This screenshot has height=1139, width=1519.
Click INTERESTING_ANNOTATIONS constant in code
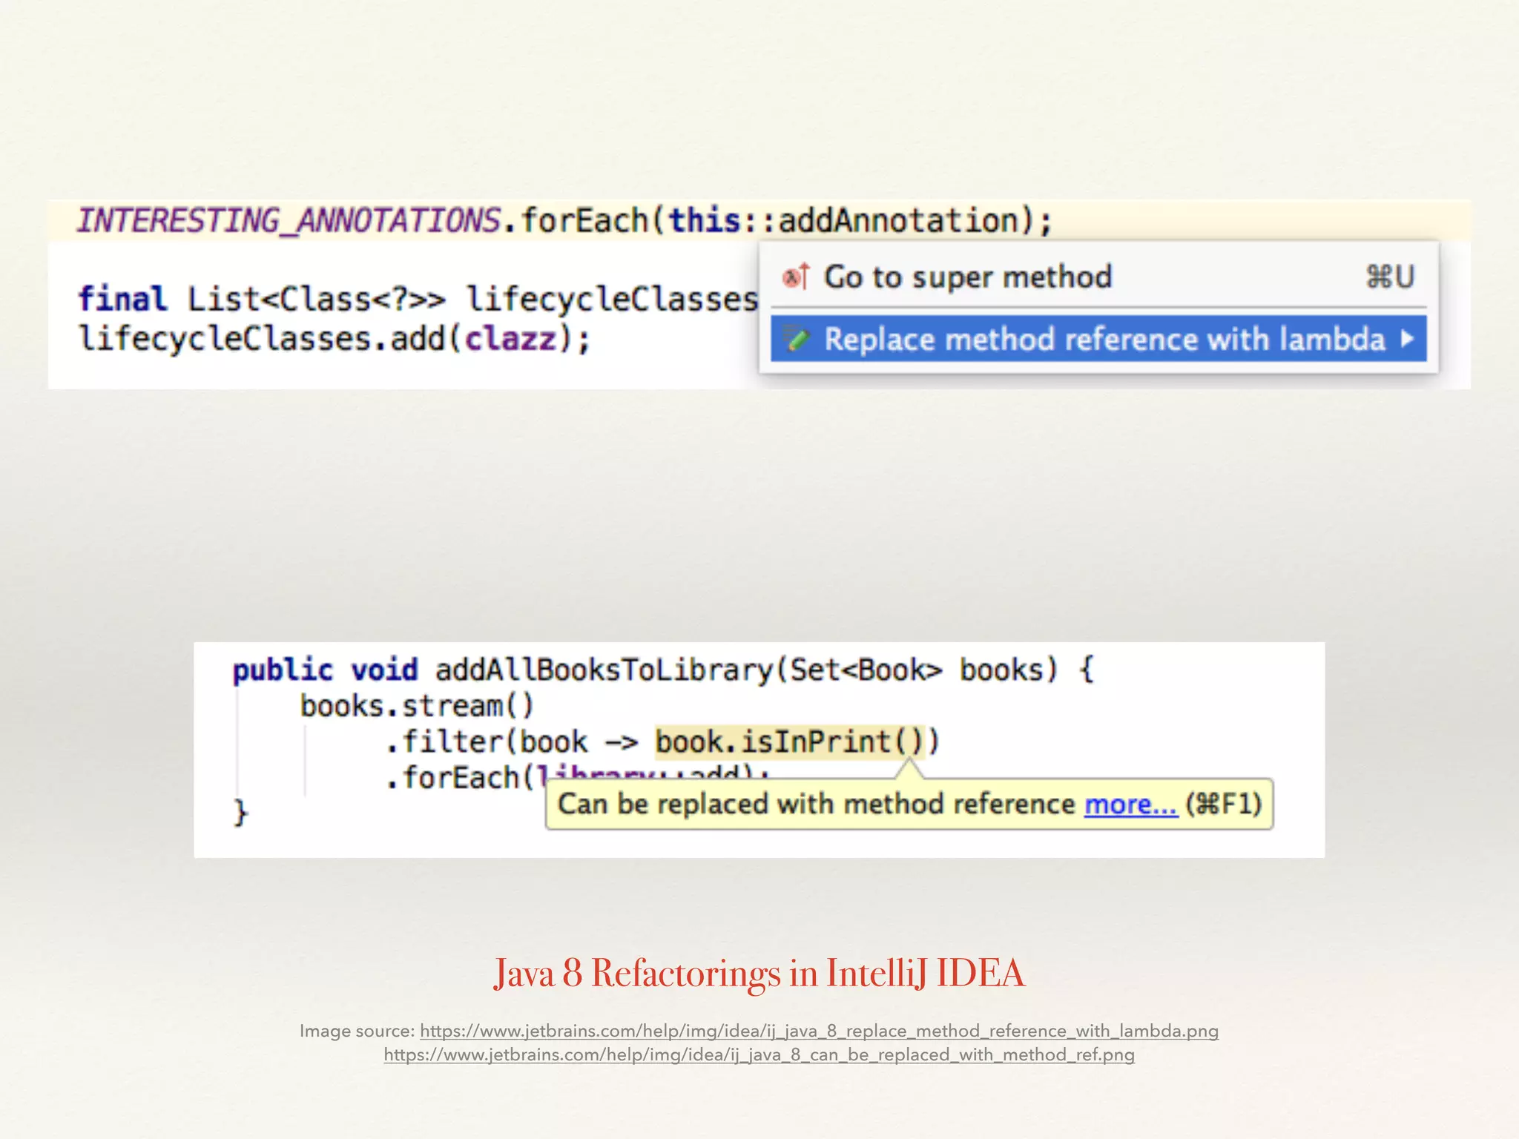[289, 220]
